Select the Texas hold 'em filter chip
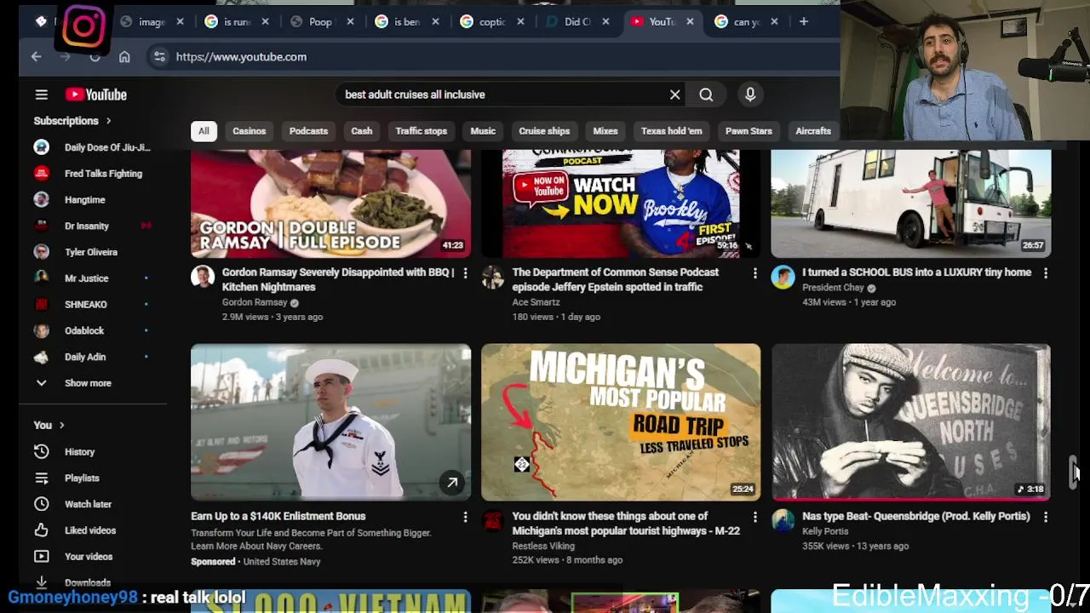Image resolution: width=1090 pixels, height=613 pixels. [x=672, y=131]
